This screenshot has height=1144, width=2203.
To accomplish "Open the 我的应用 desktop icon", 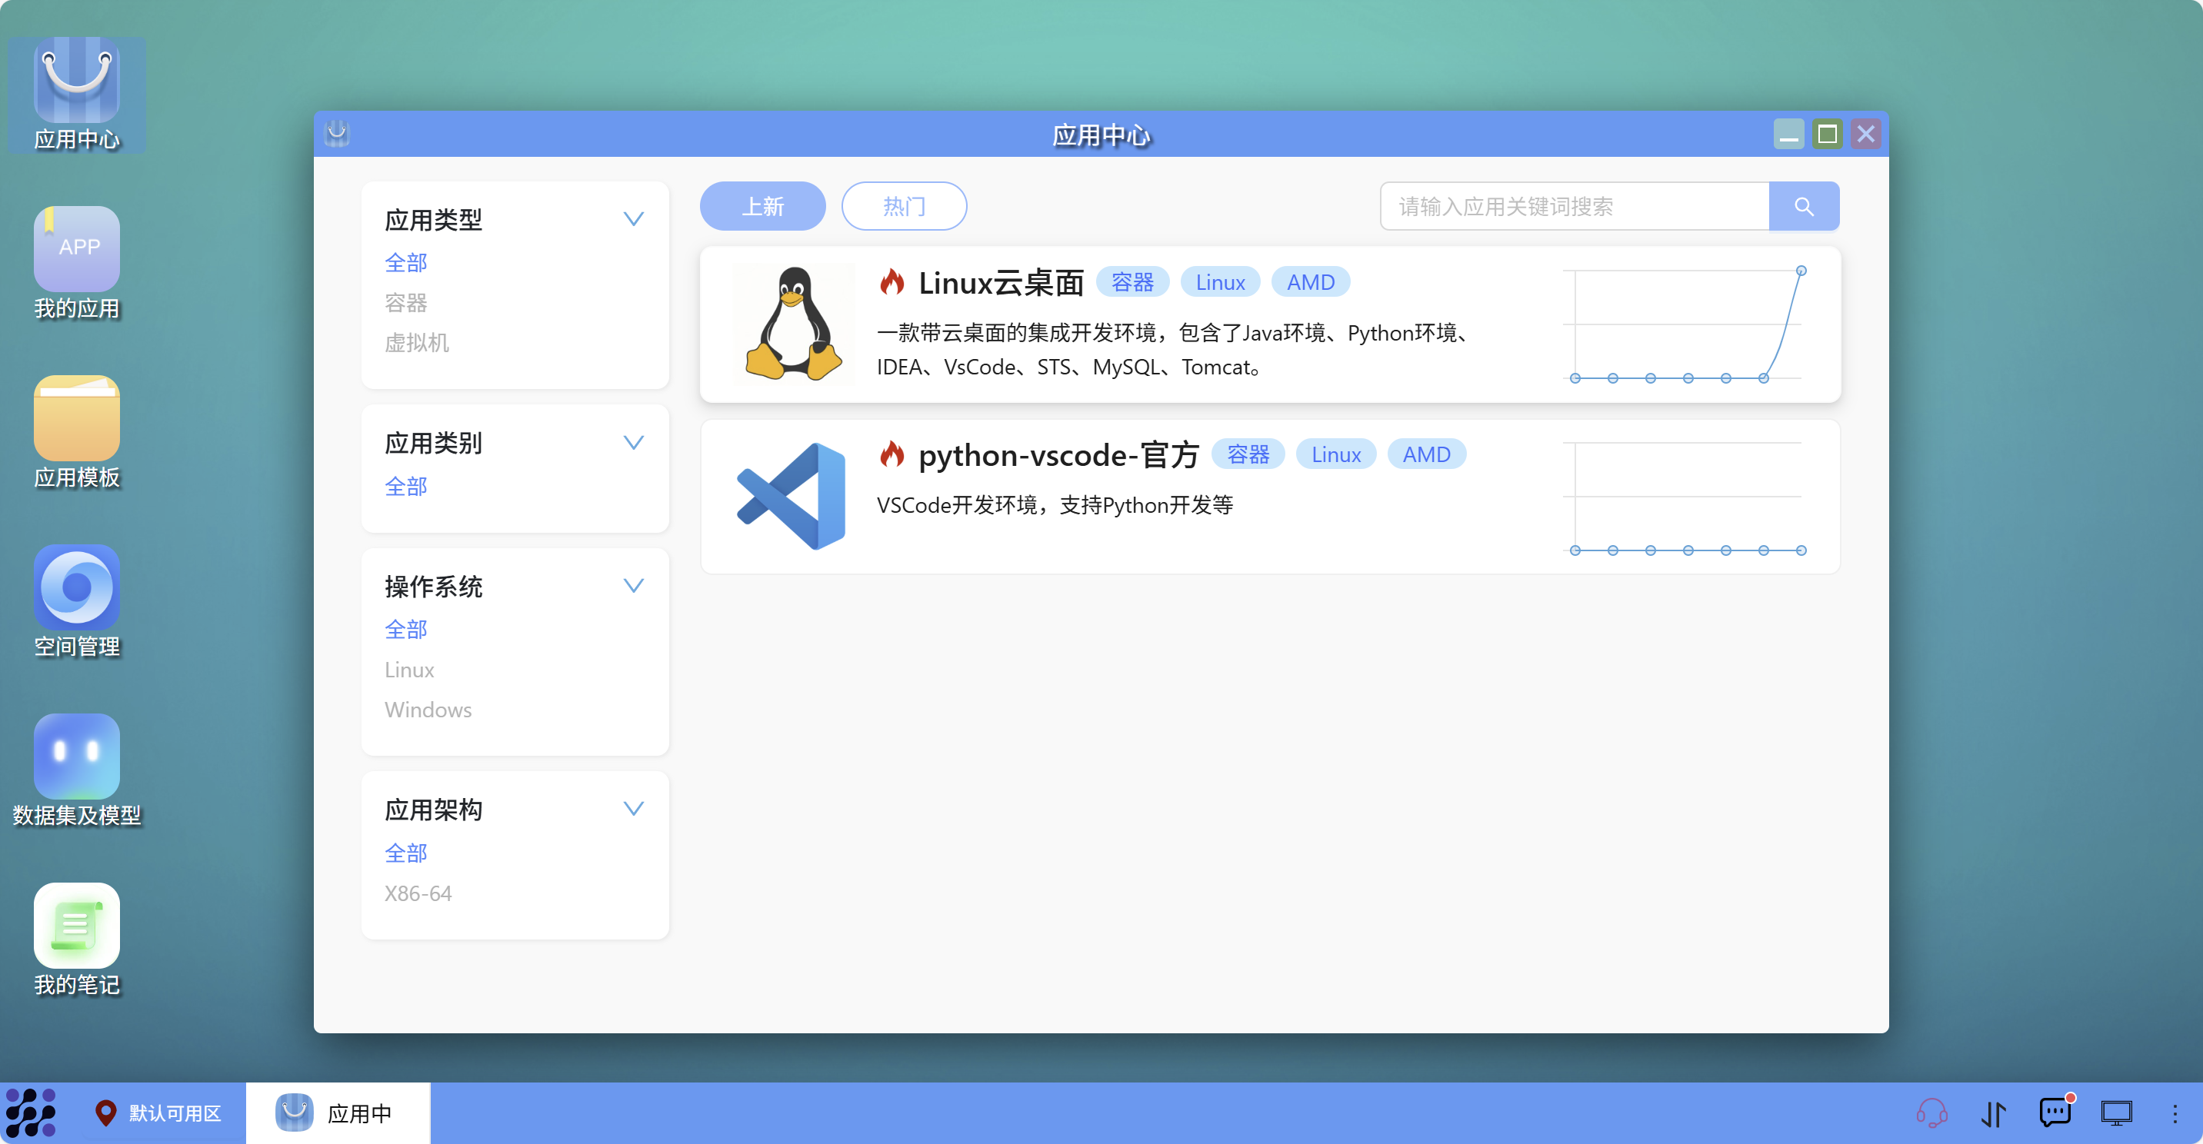I will pos(76,250).
